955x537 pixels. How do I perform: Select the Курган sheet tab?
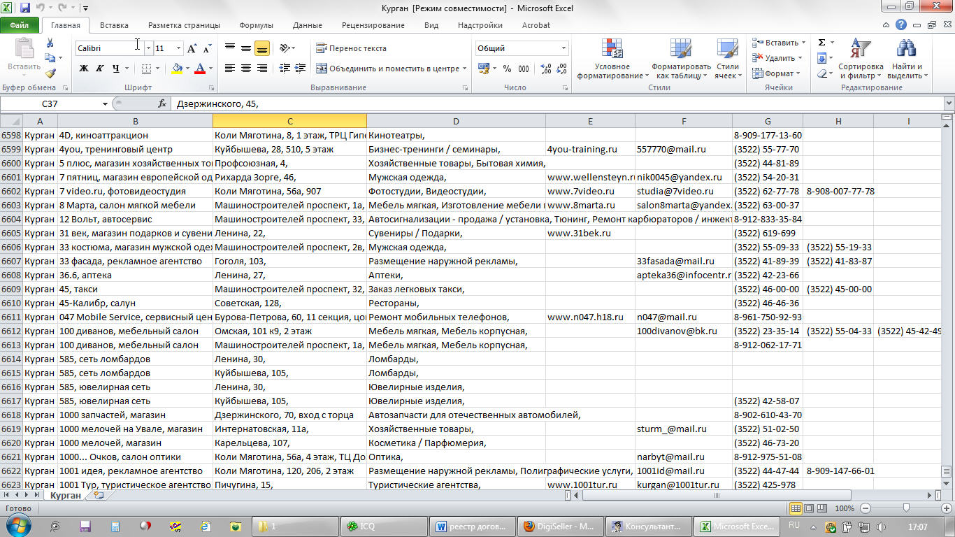(x=65, y=495)
